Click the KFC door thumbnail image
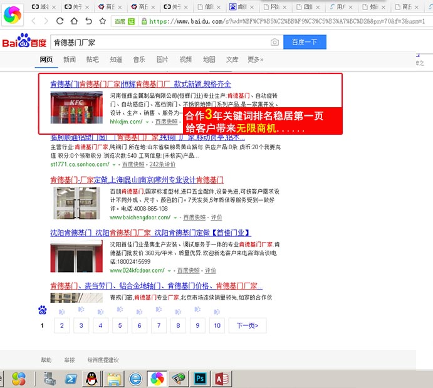This screenshot has width=433, height=388. point(76,107)
